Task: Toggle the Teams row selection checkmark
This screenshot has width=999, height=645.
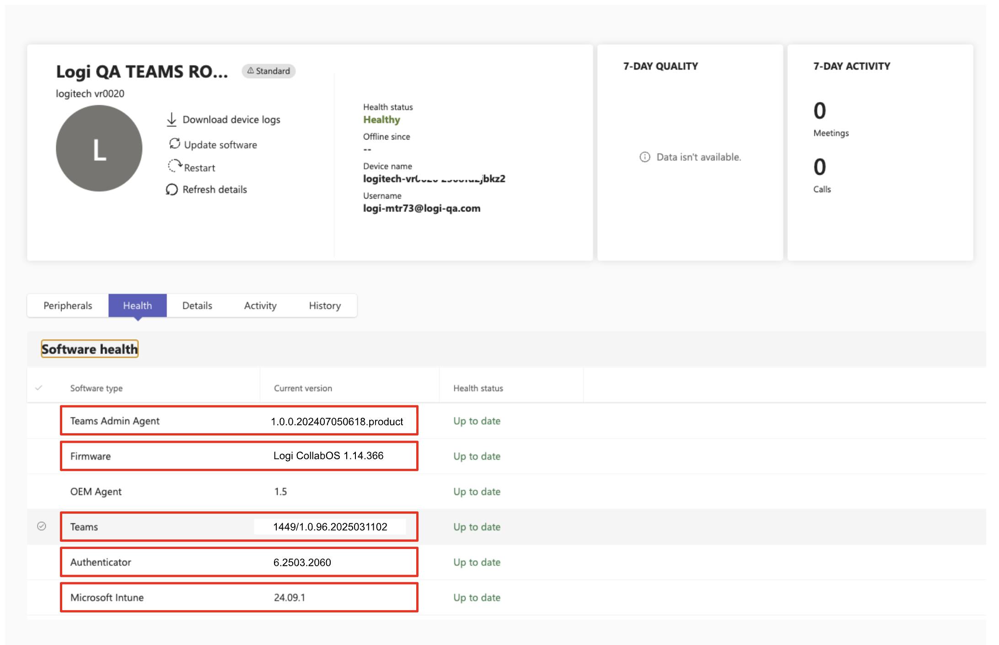Action: point(42,526)
